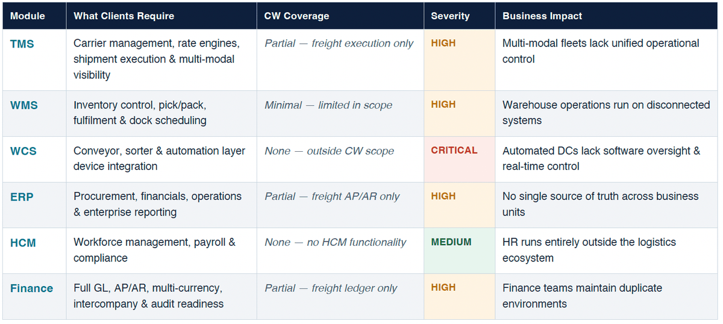
Task: Select 'None — outside CW scope' coverage text
Action: point(329,151)
